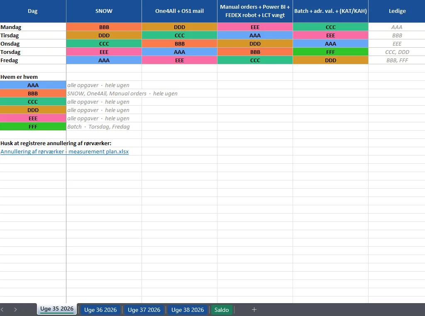Select Fredag Ledige cell BBB, FFF

pos(397,60)
